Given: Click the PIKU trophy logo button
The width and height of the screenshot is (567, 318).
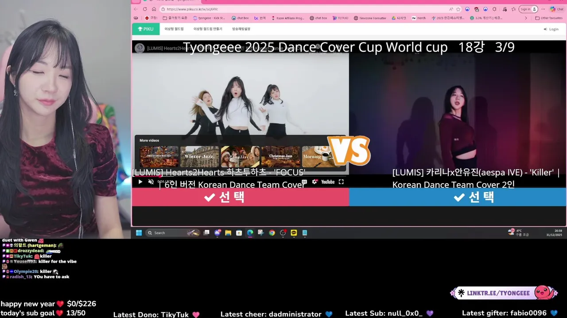Looking at the screenshot, I should click(145, 29).
